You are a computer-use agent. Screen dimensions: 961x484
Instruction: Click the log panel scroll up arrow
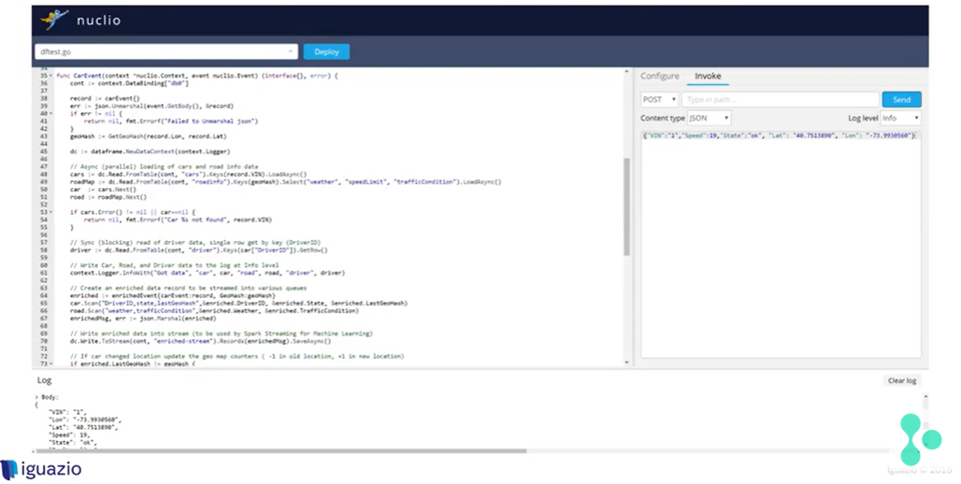(925, 397)
